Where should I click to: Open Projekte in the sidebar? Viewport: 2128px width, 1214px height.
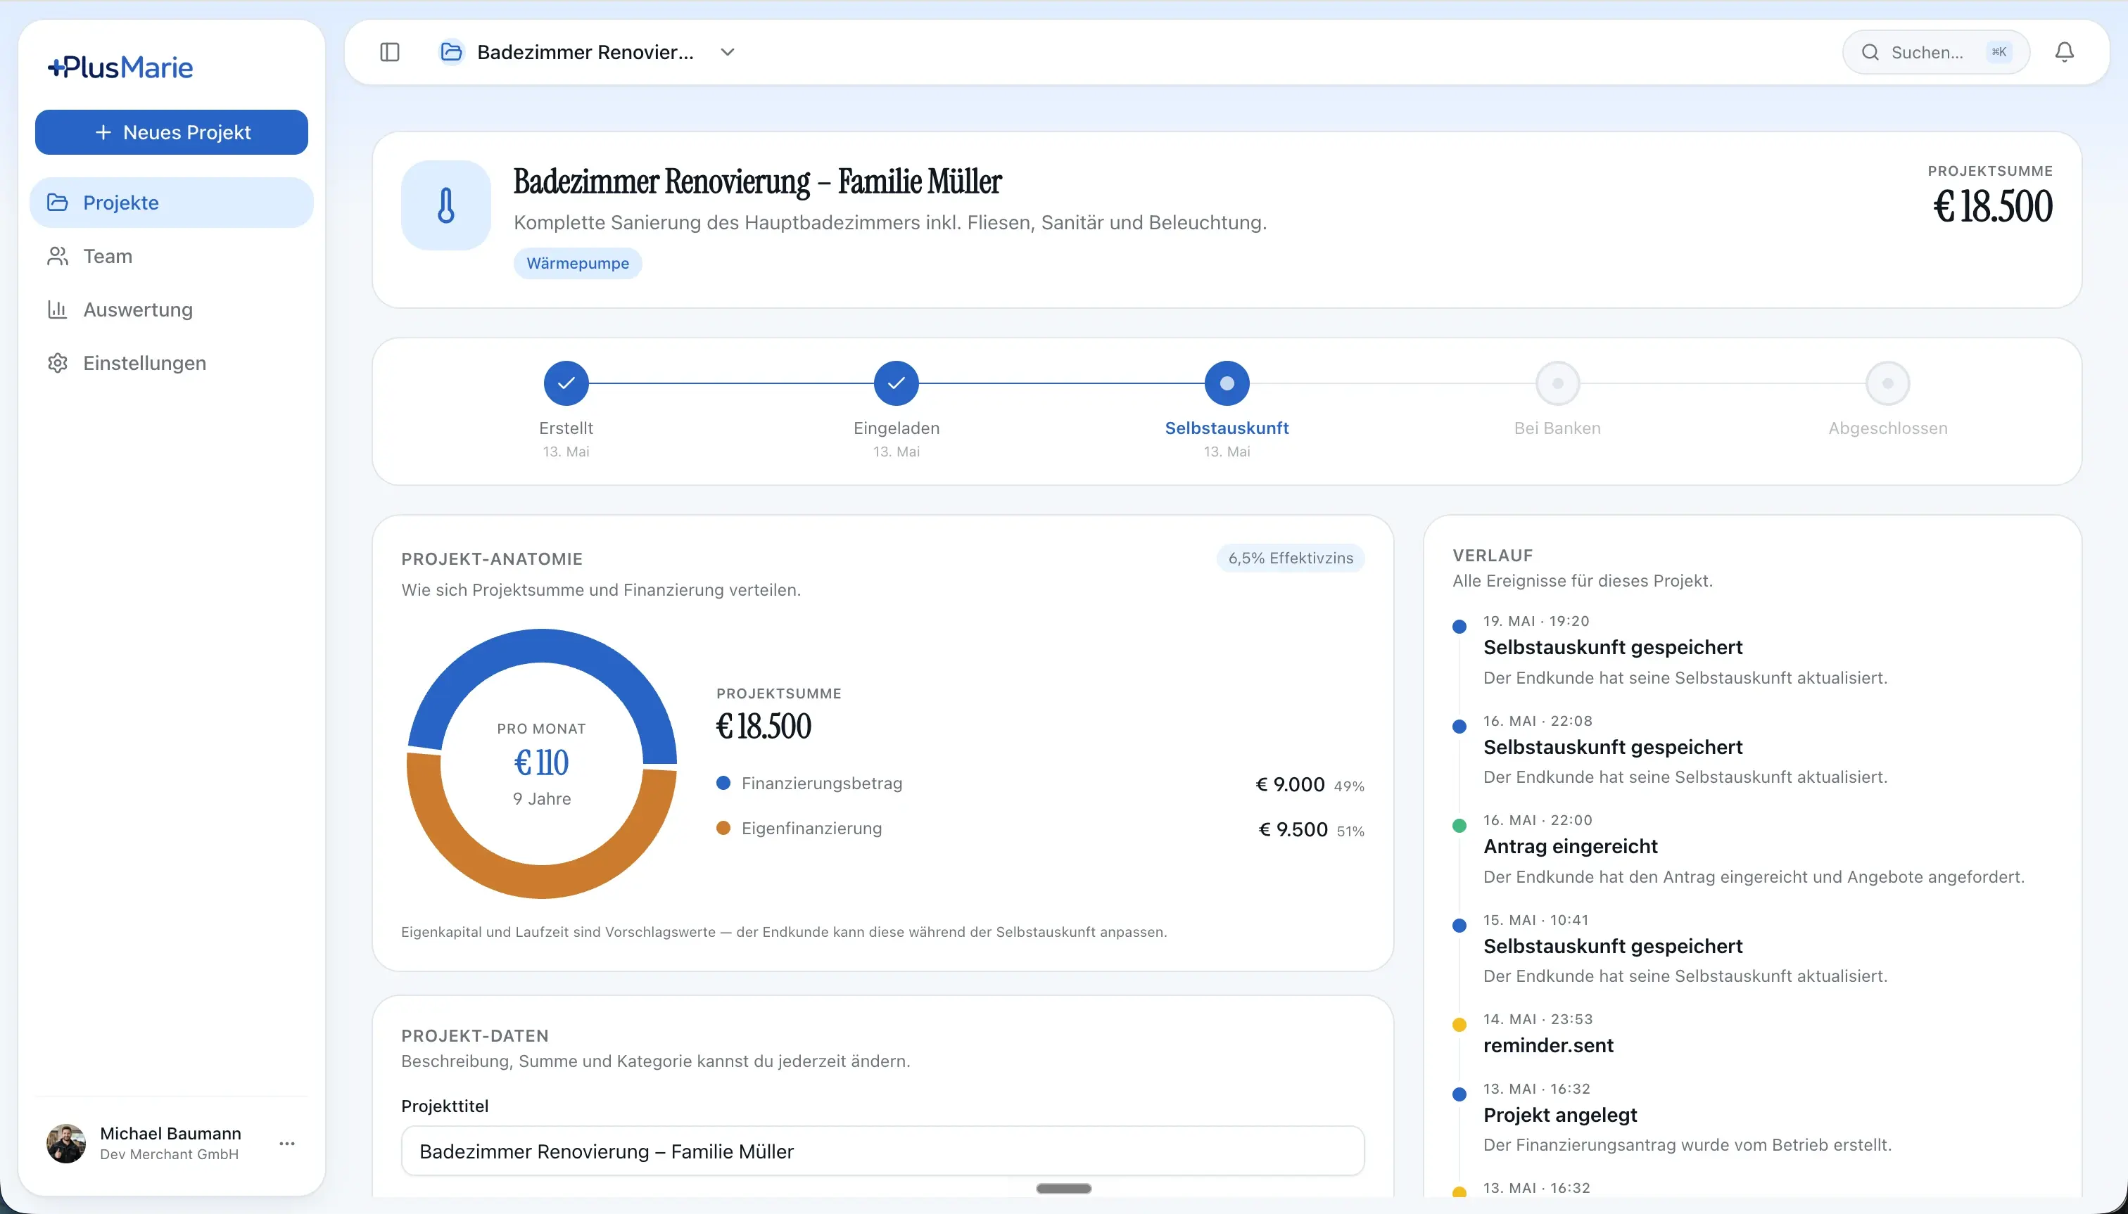click(171, 203)
